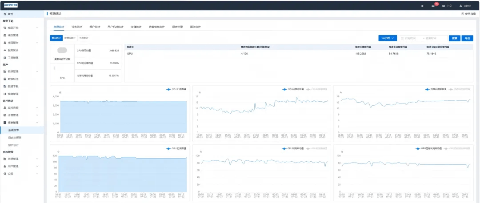Click the 数据标注 sidebar icon

pos(5,79)
